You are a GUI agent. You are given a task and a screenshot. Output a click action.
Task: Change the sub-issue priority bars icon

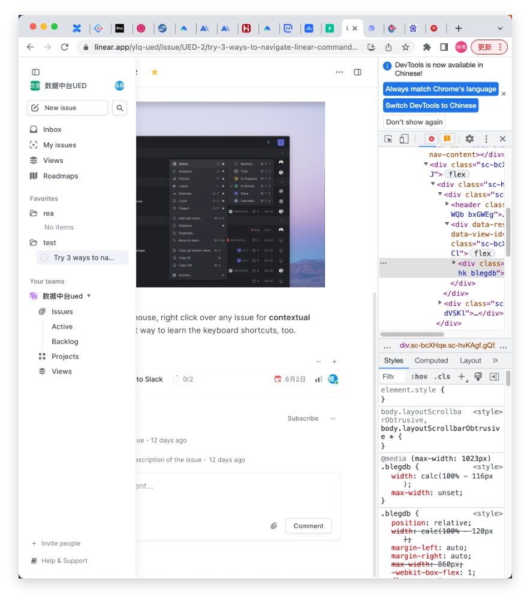(x=318, y=379)
